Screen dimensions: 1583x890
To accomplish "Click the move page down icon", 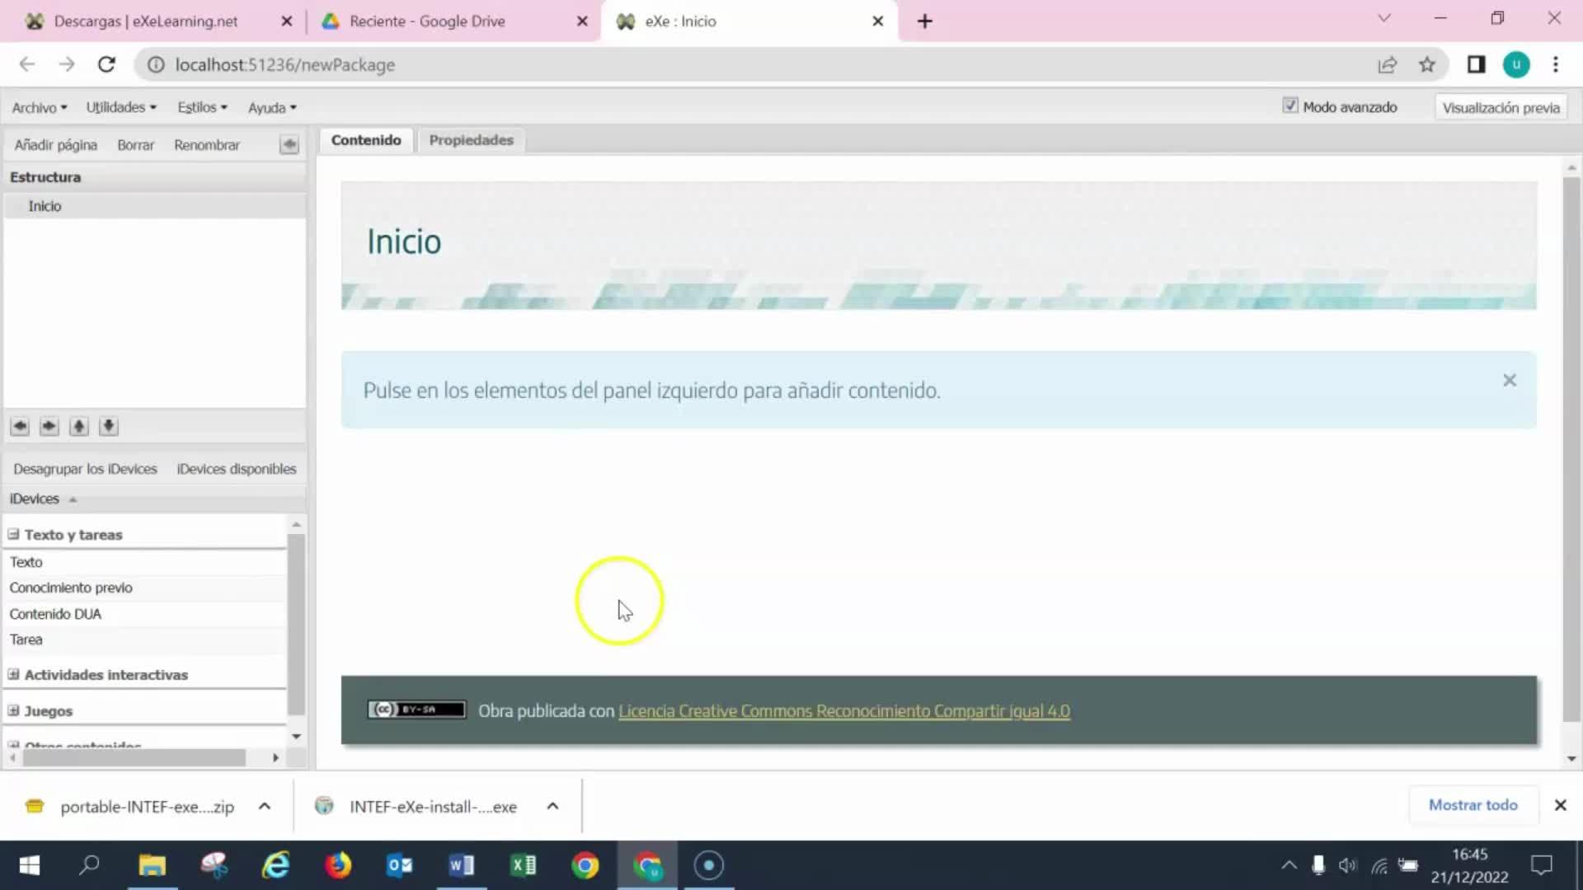I will [109, 426].
